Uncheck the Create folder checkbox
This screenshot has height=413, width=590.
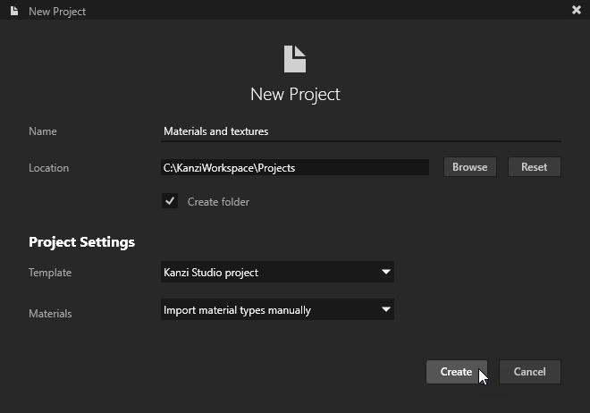tap(170, 201)
